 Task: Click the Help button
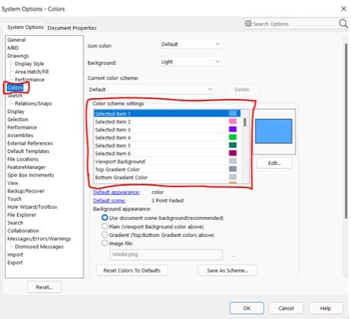(x=325, y=308)
